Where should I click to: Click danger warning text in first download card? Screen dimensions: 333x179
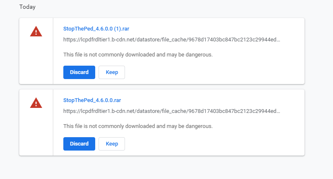tap(138, 55)
